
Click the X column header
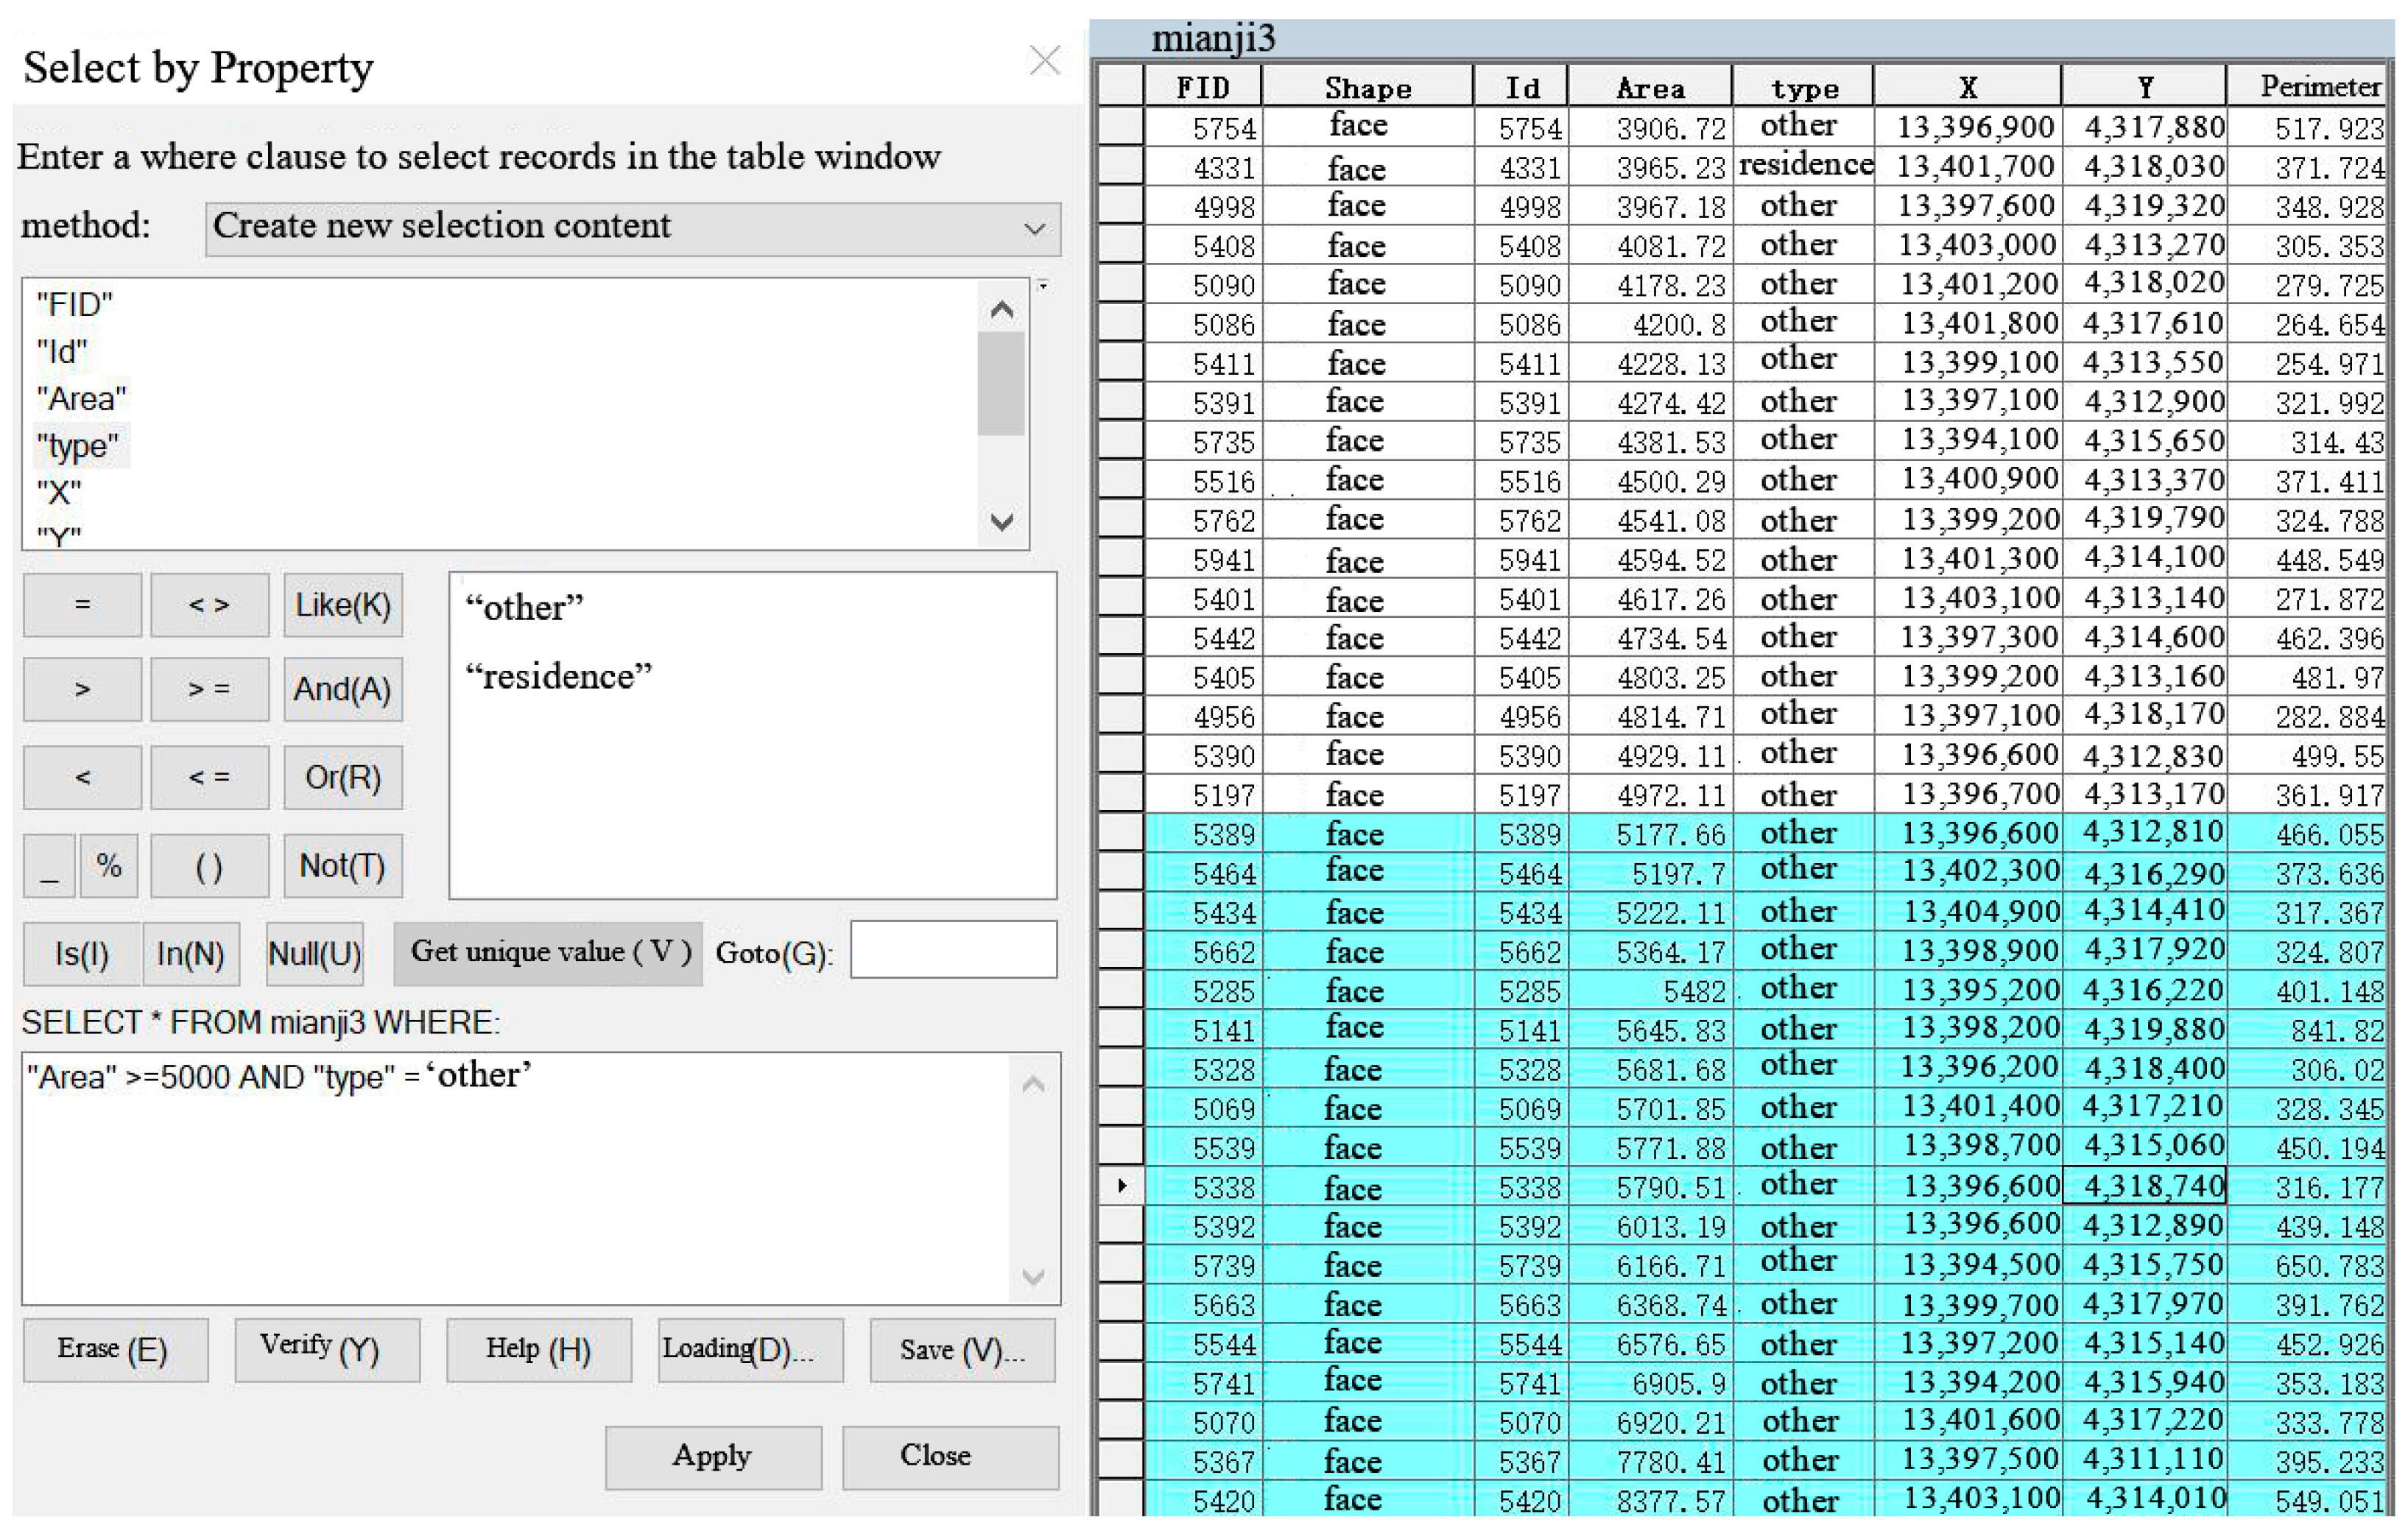tap(1967, 87)
